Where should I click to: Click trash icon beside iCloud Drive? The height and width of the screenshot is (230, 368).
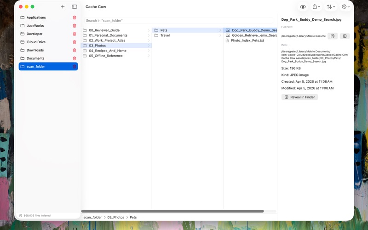pyautogui.click(x=75, y=42)
